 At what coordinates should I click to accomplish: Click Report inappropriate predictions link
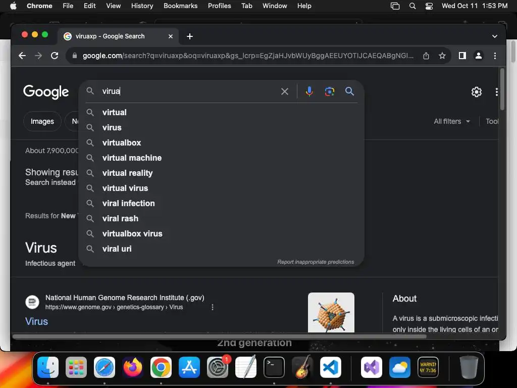pos(316,262)
